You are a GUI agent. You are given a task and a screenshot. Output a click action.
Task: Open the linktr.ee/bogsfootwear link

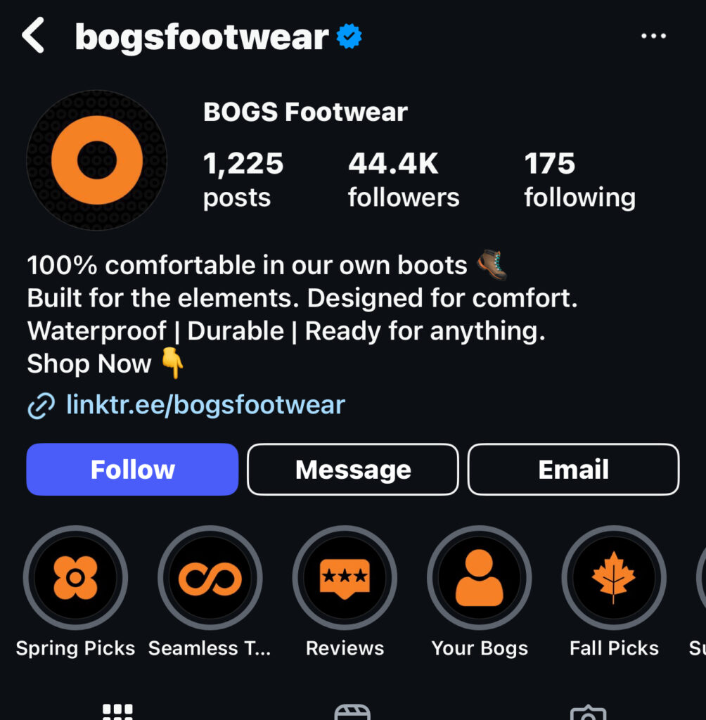pos(205,405)
